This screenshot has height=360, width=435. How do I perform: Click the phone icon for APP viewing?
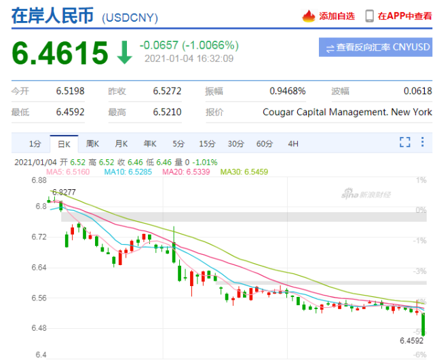click(x=370, y=16)
